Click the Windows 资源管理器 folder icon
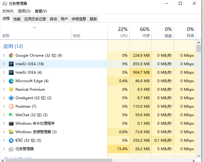 pyautogui.click(x=11, y=132)
